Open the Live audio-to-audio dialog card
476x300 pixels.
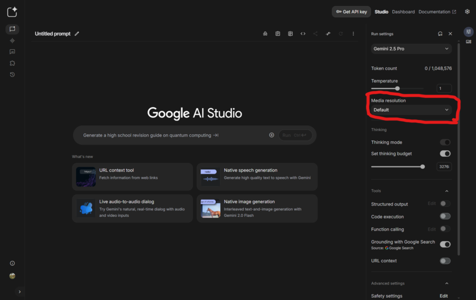132,209
